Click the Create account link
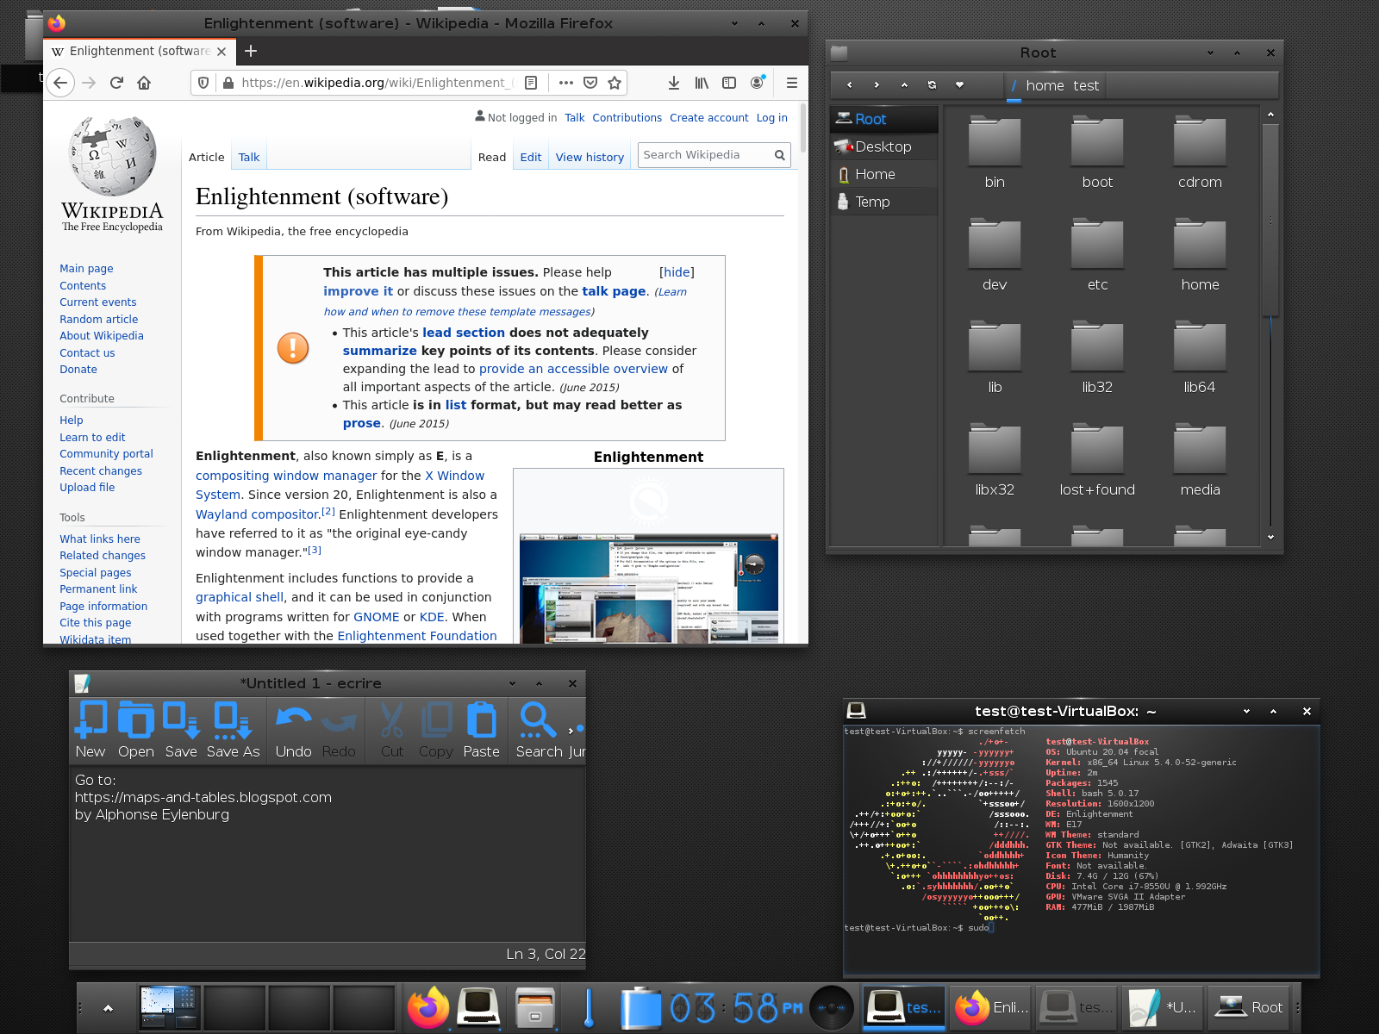 (708, 118)
